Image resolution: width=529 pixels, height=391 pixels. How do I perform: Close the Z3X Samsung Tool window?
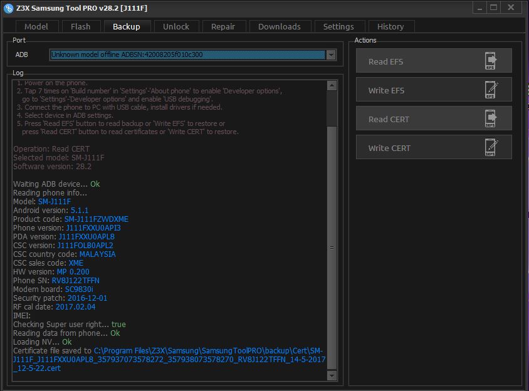(x=511, y=8)
